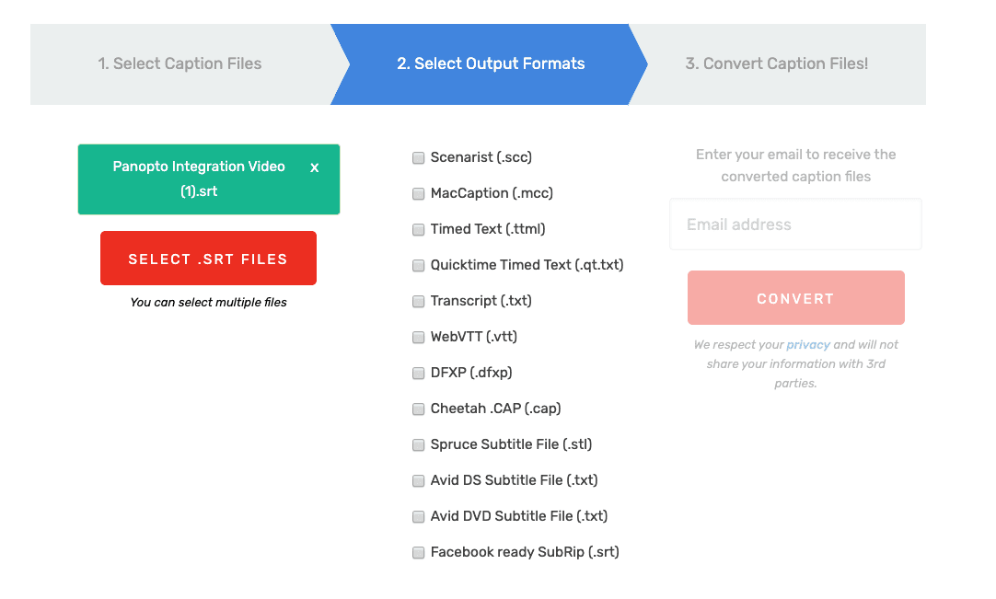The image size is (996, 599).
Task: Check Facebook ready SubRip (.srt)
Action: 419,553
